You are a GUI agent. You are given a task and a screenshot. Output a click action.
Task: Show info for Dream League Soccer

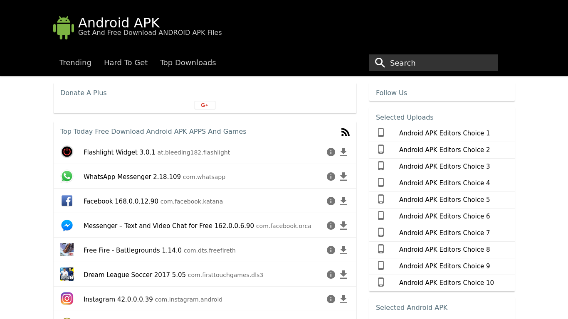pos(331,275)
